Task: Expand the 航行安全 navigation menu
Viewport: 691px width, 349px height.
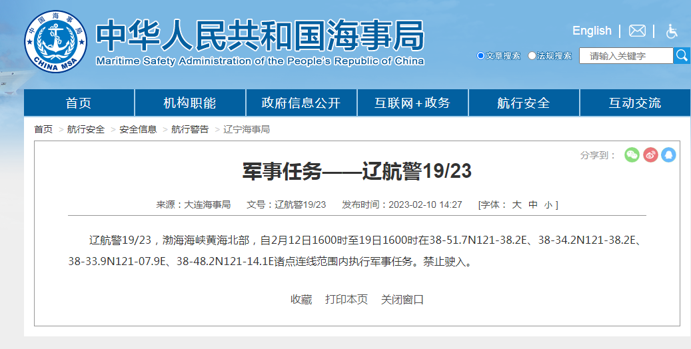Action: click(x=524, y=103)
